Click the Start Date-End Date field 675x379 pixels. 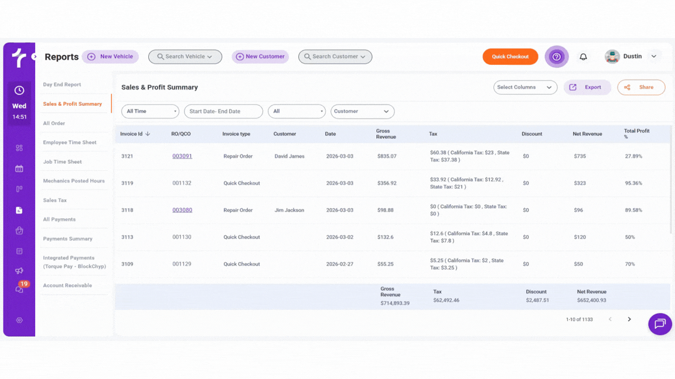pyautogui.click(x=223, y=111)
